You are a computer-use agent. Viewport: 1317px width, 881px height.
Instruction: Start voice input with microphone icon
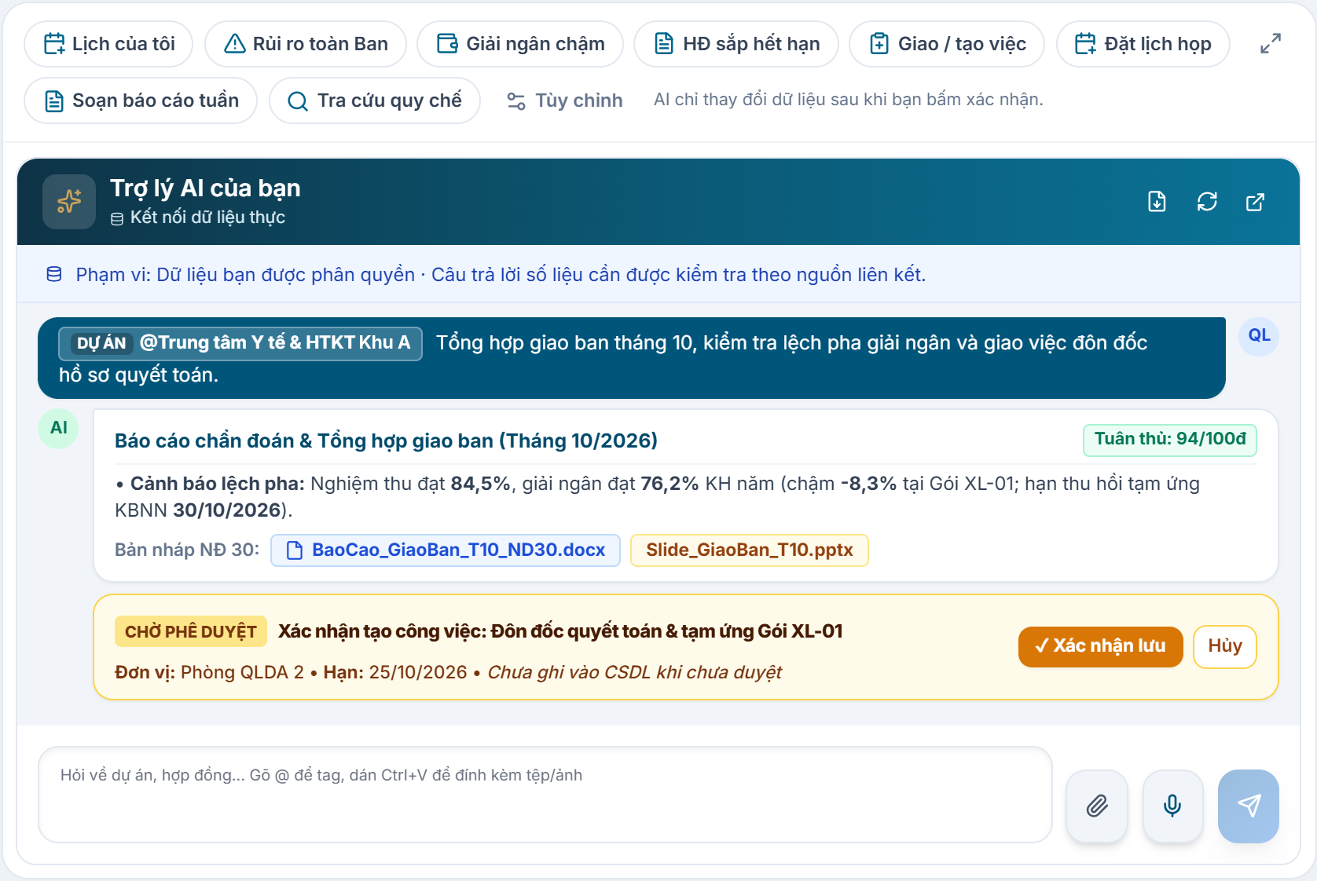(1172, 806)
